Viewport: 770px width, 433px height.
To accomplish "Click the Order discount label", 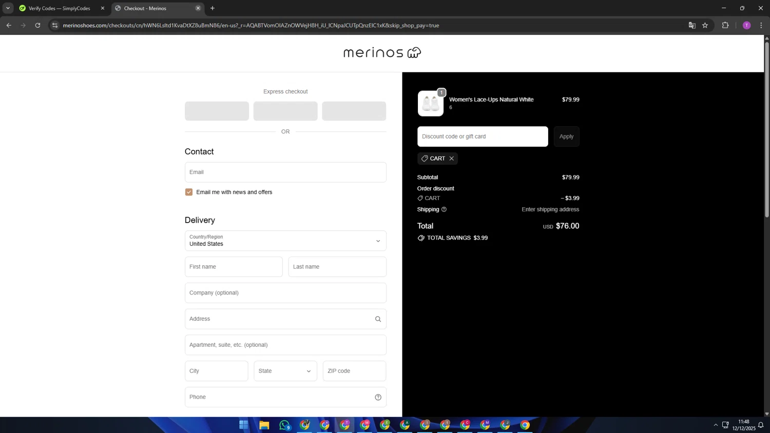I will pyautogui.click(x=436, y=188).
